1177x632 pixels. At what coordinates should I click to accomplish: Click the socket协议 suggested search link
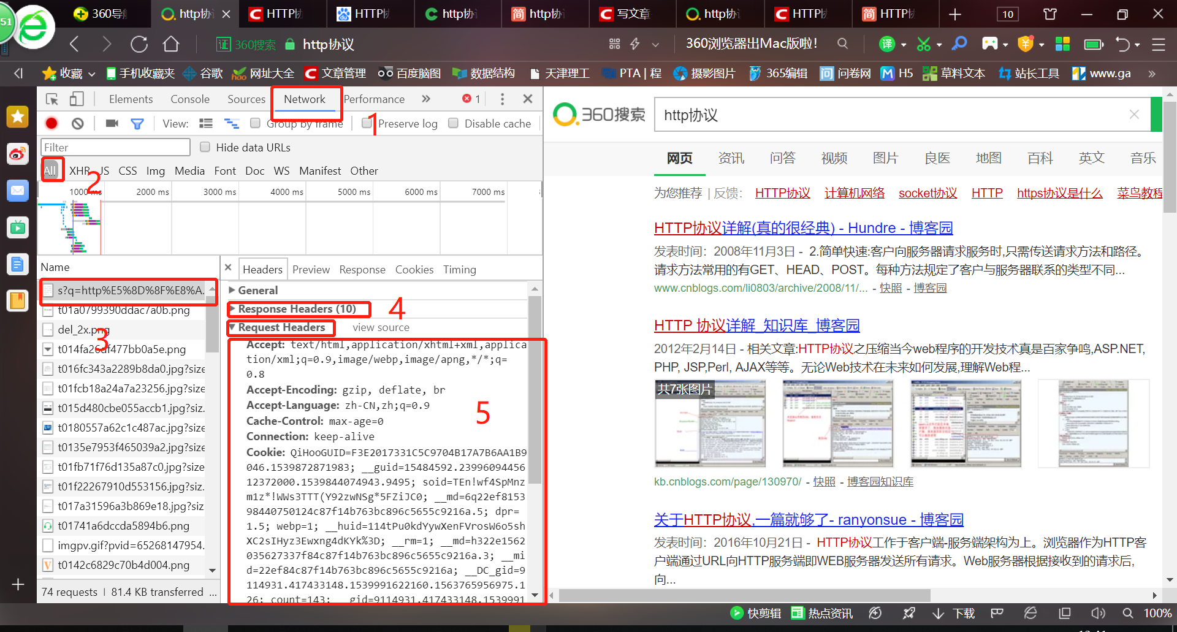928,193
